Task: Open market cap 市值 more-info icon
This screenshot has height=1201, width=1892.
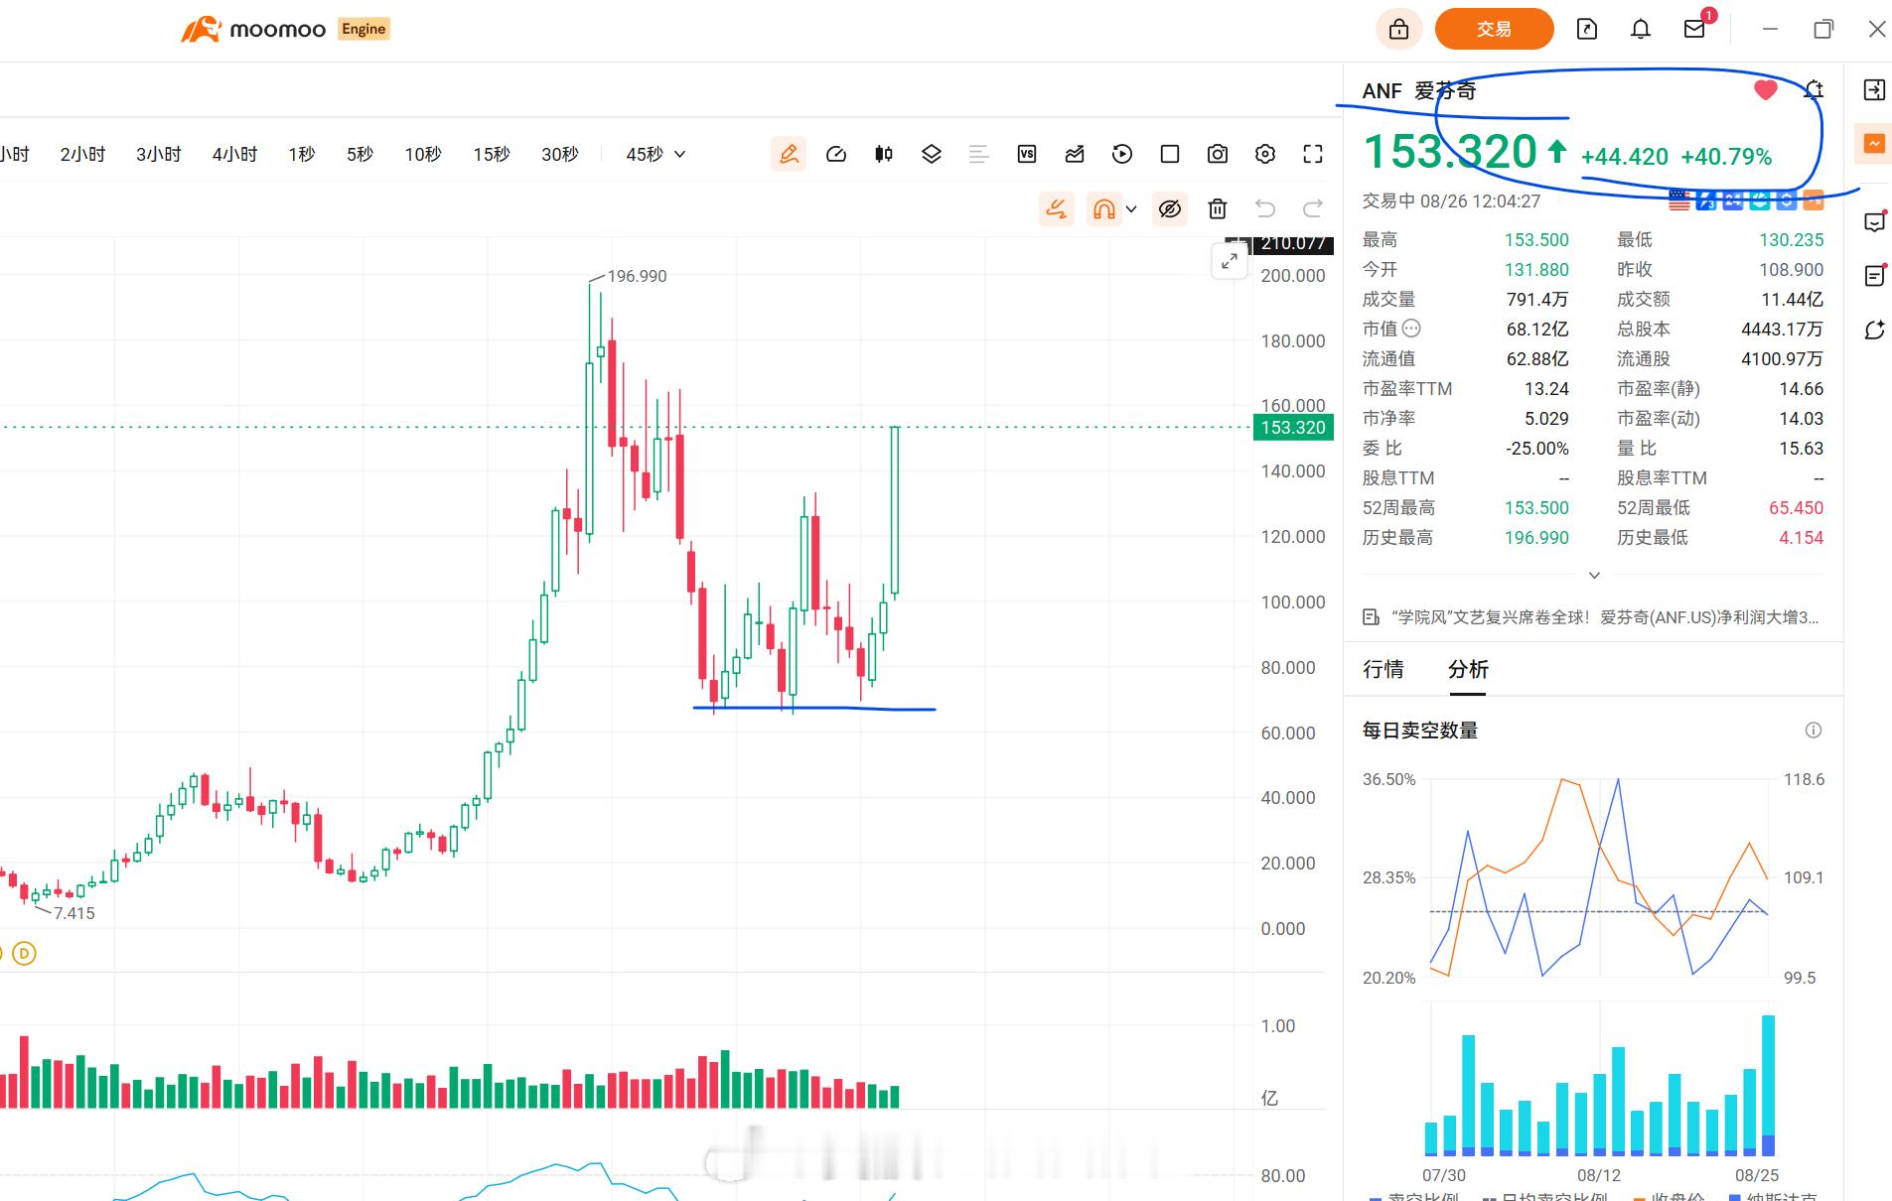Action: coord(1411,329)
